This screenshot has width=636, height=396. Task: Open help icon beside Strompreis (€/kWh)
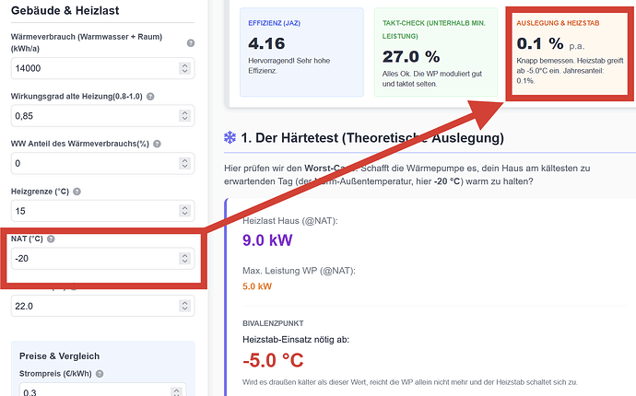[x=100, y=374]
